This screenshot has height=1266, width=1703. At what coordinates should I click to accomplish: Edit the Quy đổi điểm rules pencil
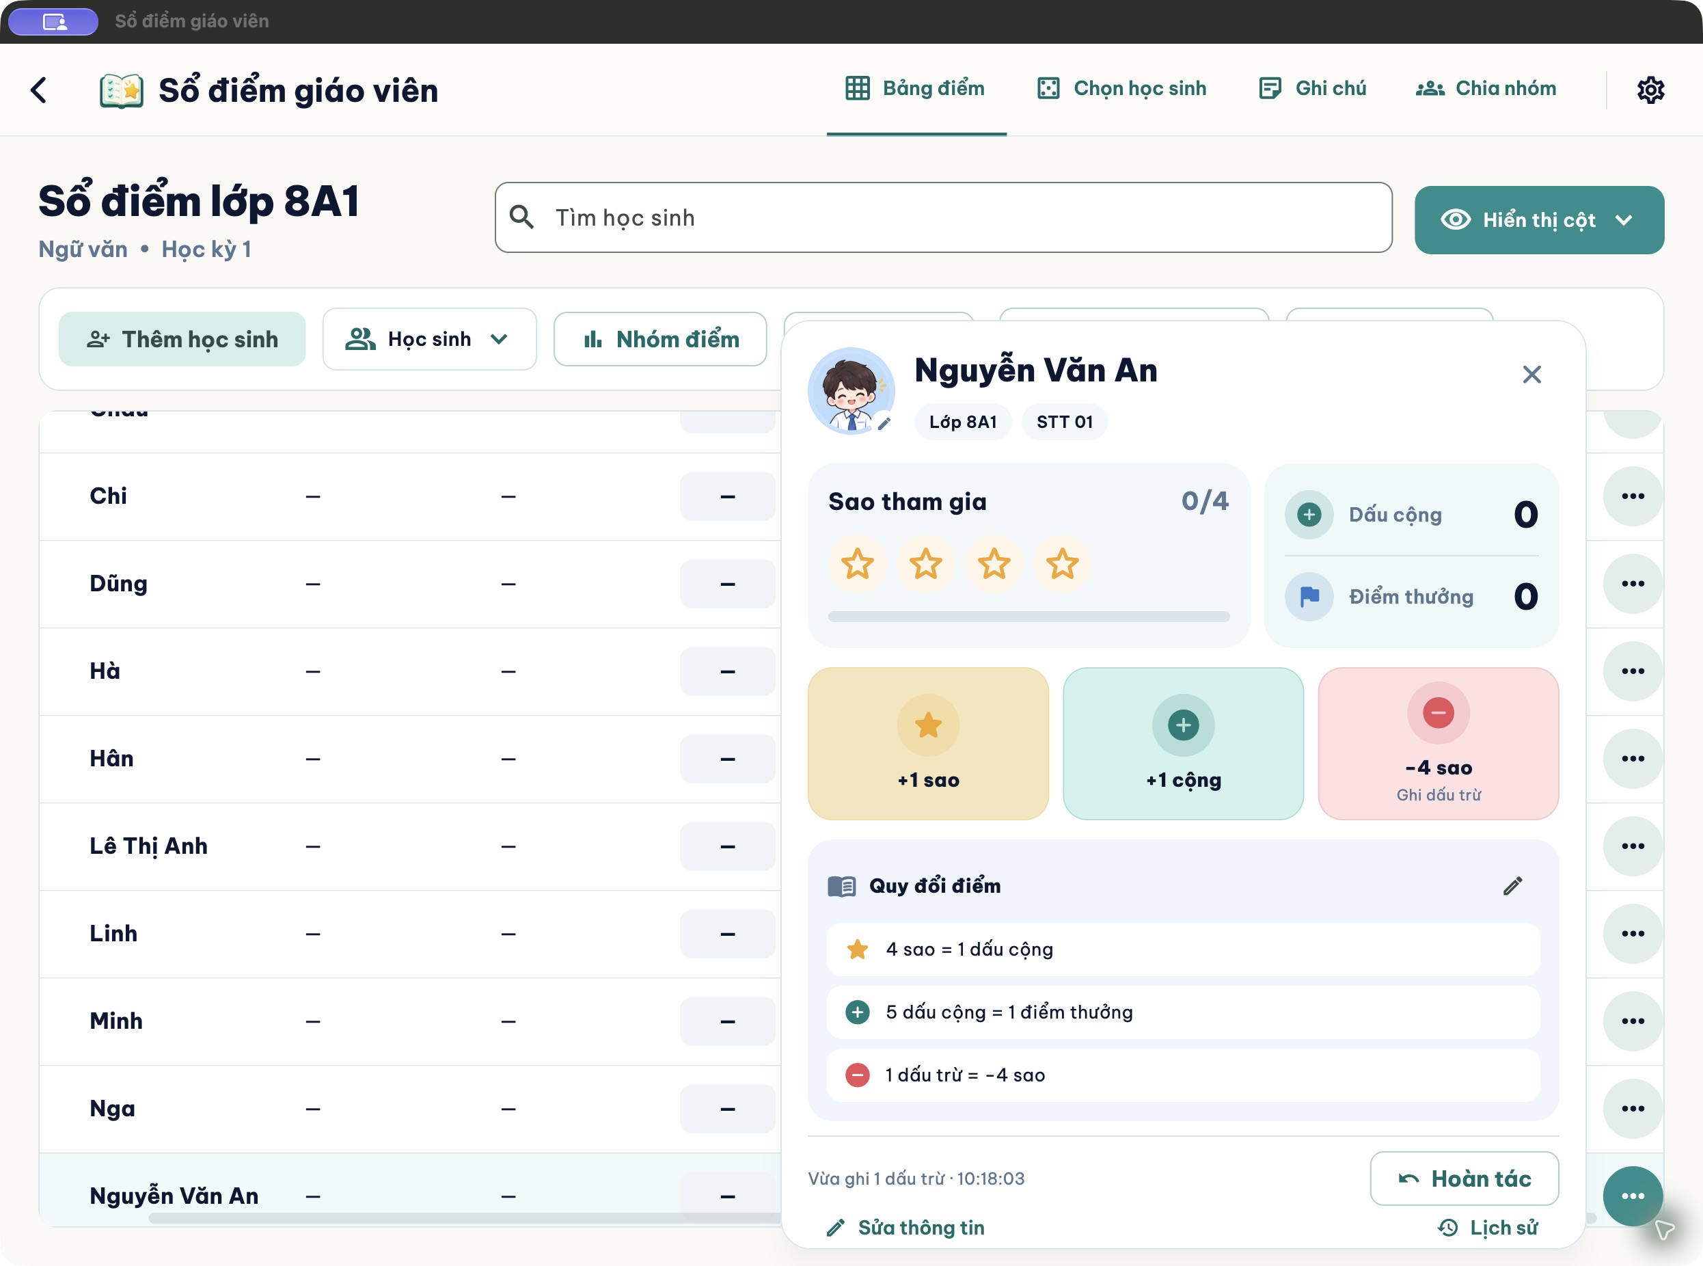1512,886
